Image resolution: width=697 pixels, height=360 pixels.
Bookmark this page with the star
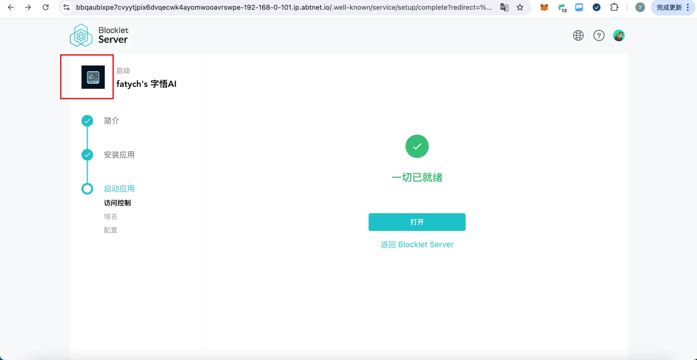520,7
